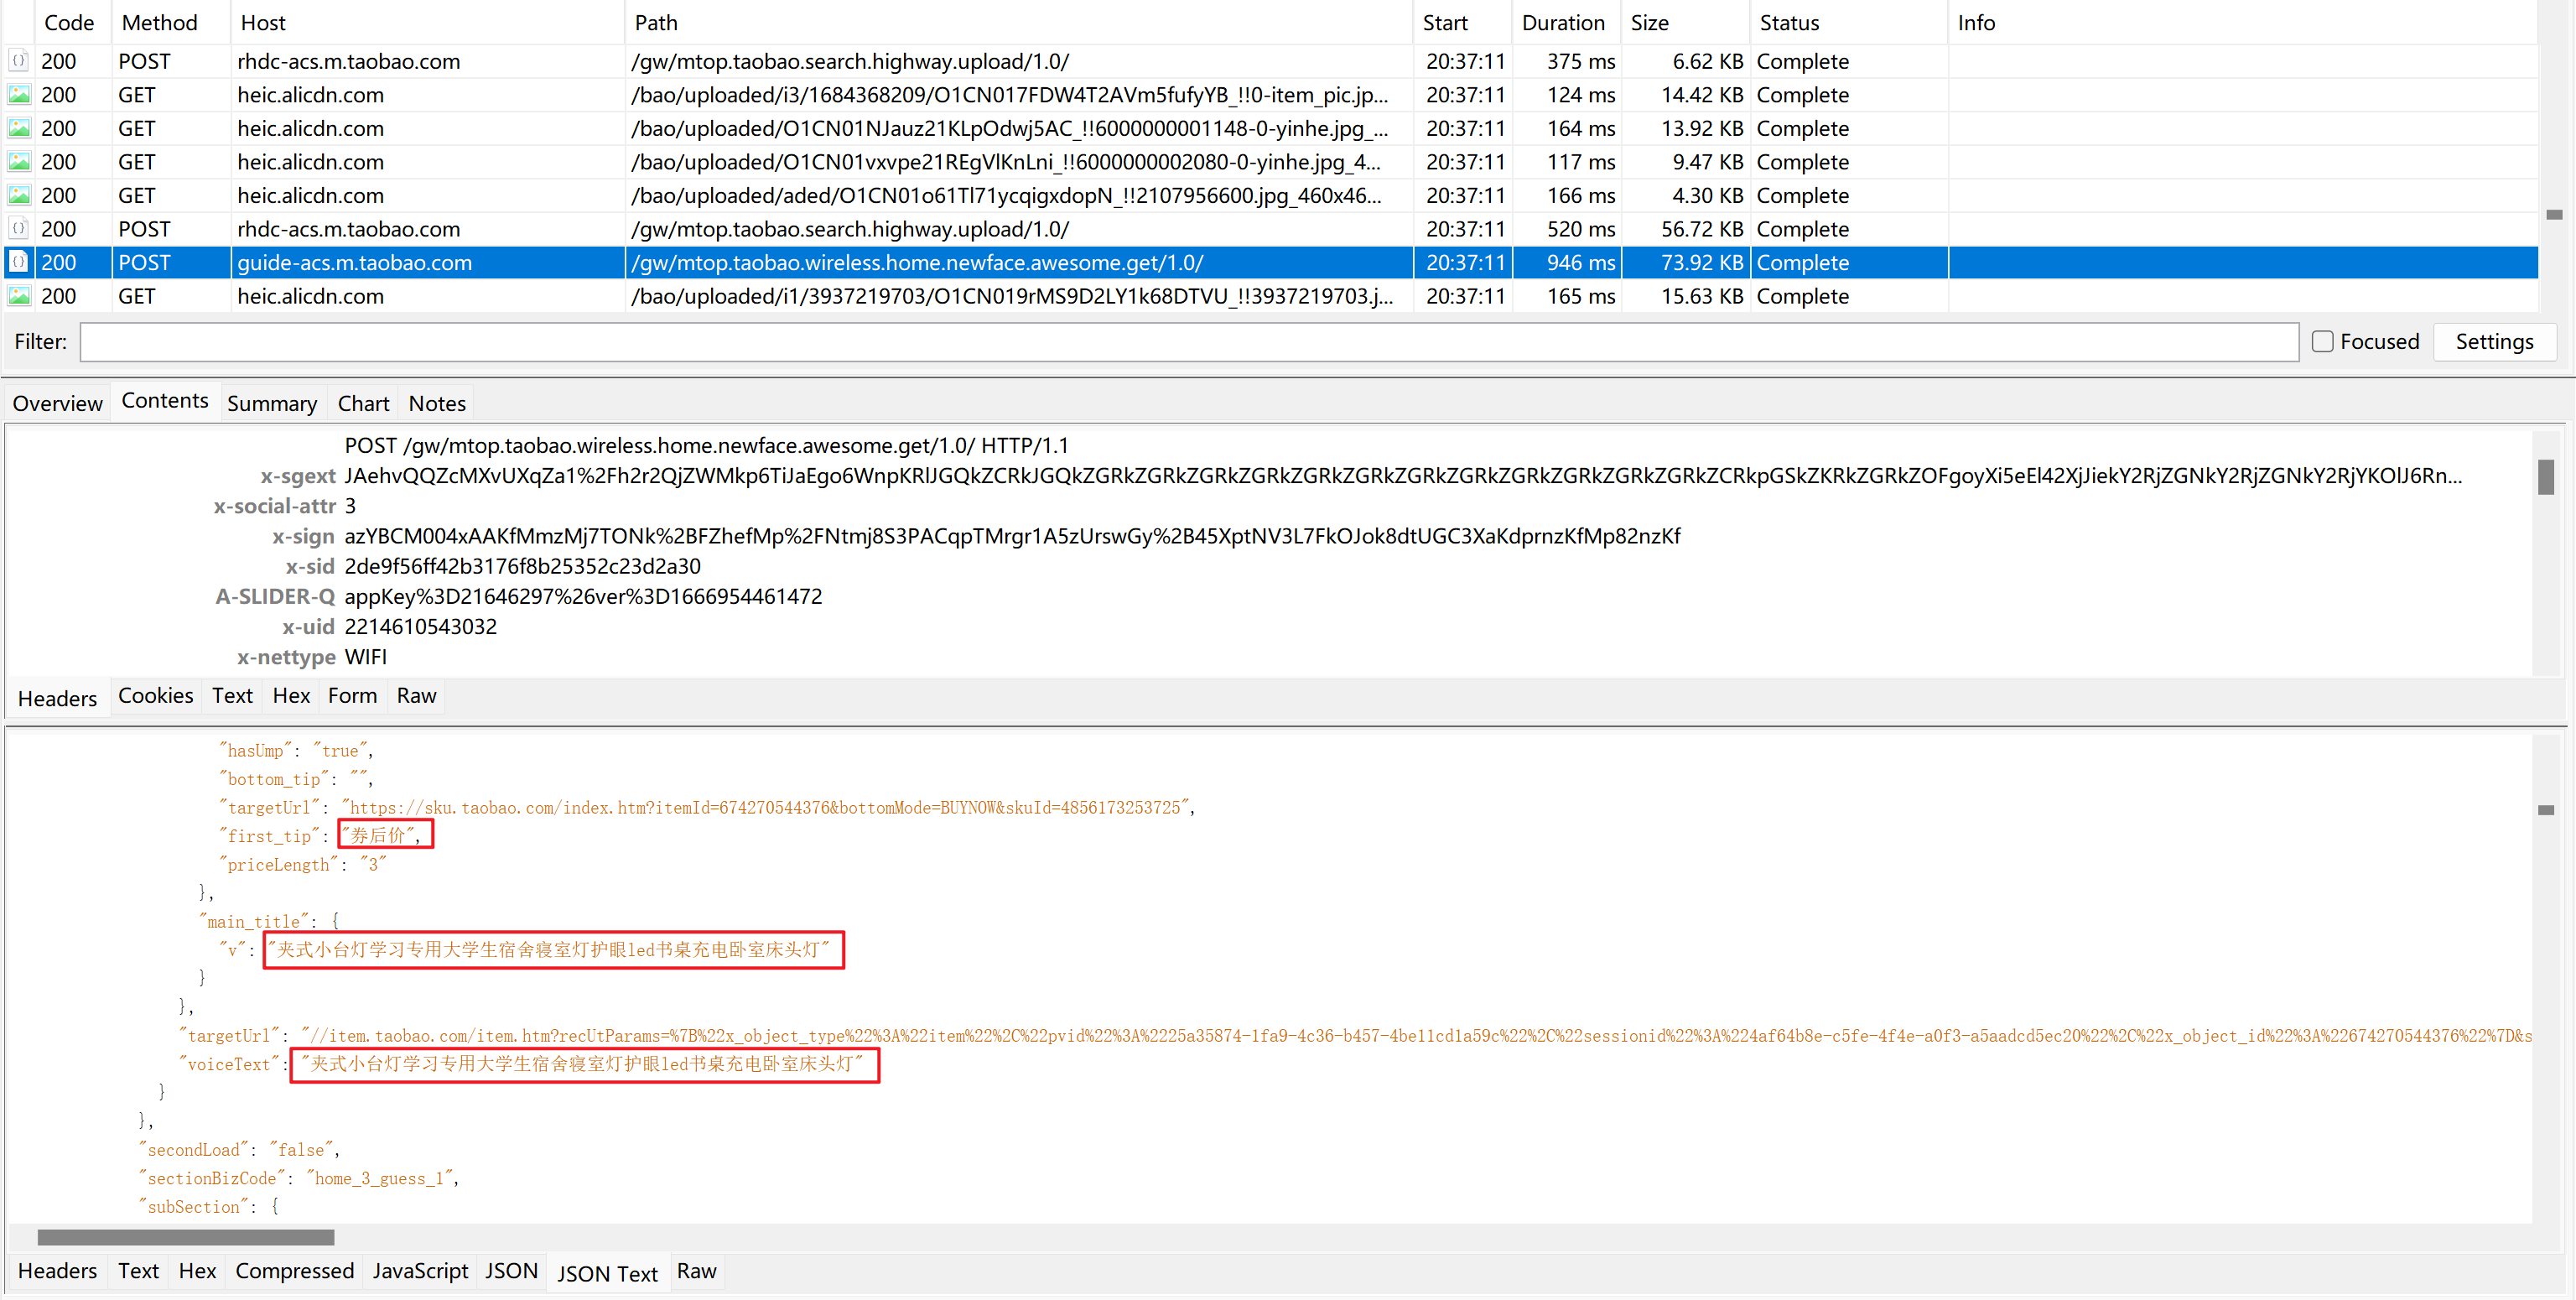The width and height of the screenshot is (2576, 1300).
Task: Select request Hex tab
Action: [x=291, y=696]
